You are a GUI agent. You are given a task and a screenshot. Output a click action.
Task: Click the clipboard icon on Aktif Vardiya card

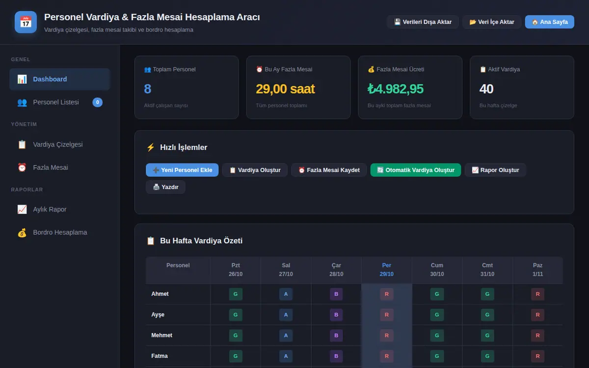pos(483,69)
